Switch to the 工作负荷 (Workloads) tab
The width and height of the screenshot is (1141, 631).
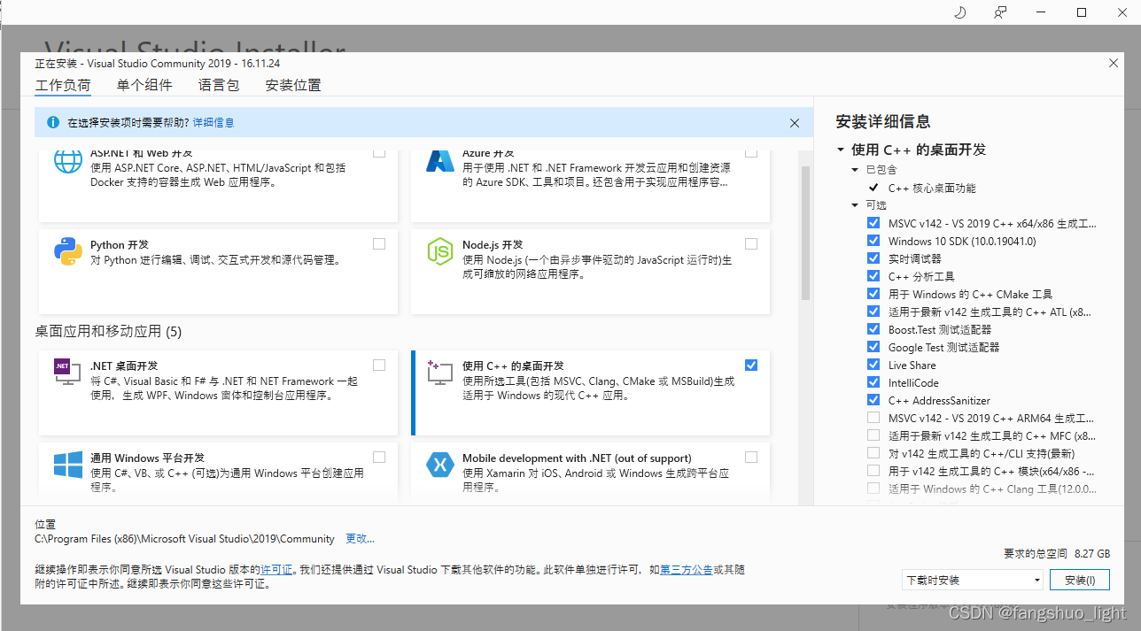(63, 86)
